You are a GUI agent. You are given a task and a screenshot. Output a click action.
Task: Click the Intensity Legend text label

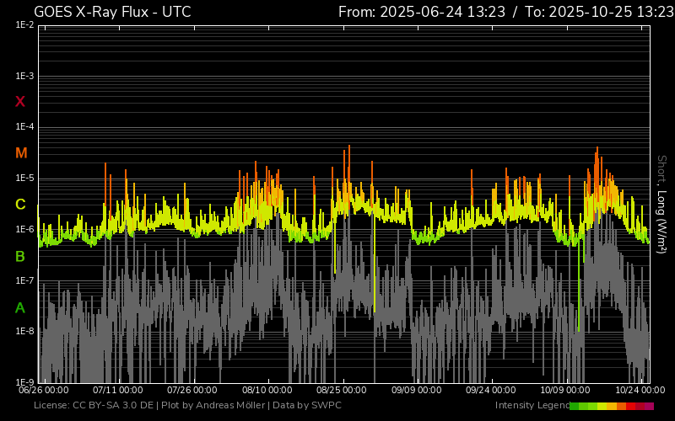pos(531,406)
